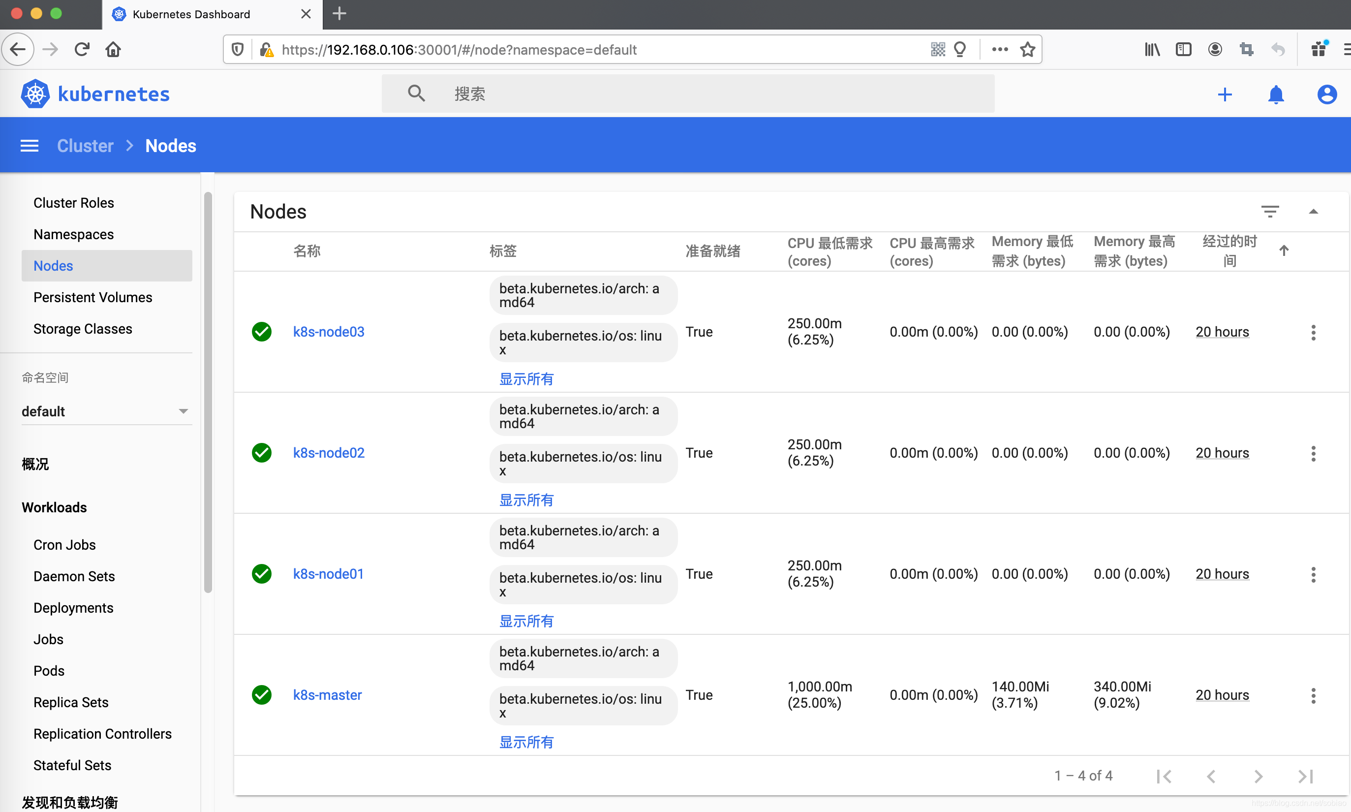Click Workloads section heading
This screenshot has height=812, width=1351.
pyautogui.click(x=54, y=507)
